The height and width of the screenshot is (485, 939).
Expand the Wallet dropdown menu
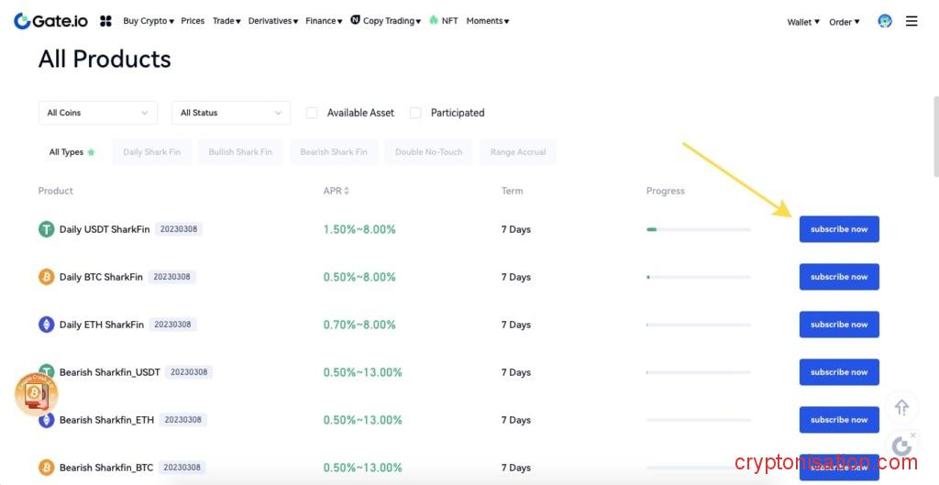[803, 22]
